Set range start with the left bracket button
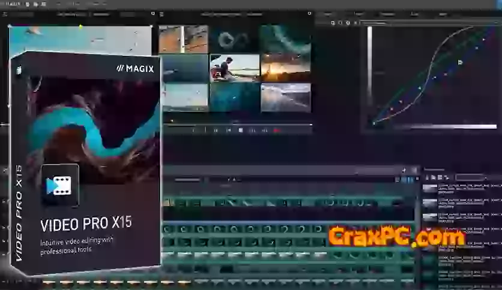This screenshot has width=502, height=290. (x=193, y=130)
